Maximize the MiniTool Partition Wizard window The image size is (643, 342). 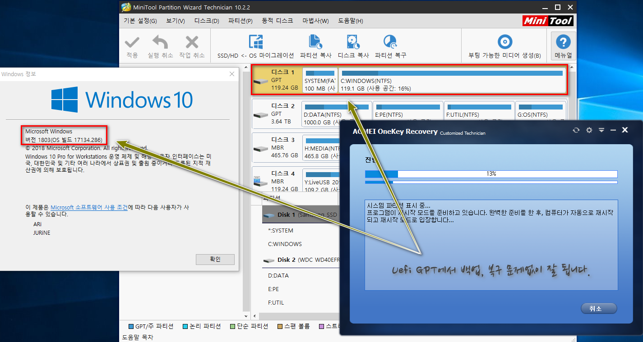[558, 7]
